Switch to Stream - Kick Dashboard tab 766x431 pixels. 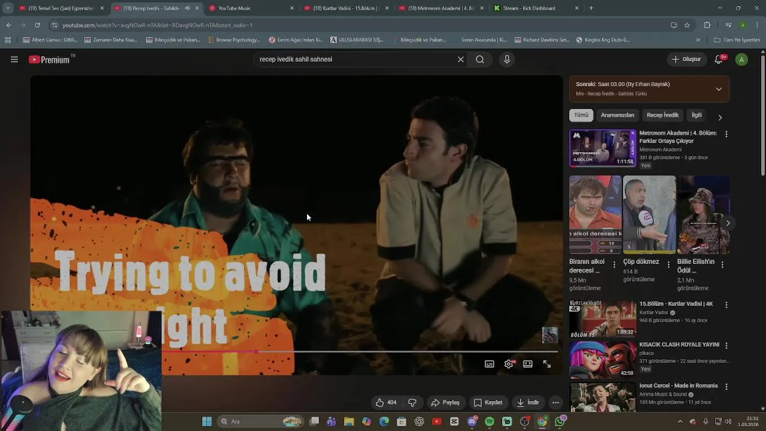pyautogui.click(x=536, y=8)
